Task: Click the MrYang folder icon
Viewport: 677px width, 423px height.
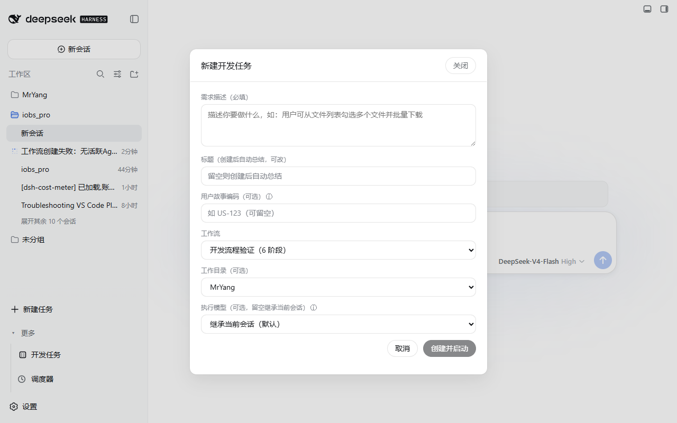Action: (x=15, y=95)
